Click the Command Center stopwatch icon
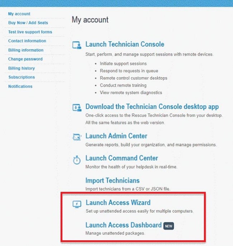 pyautogui.click(x=77, y=160)
